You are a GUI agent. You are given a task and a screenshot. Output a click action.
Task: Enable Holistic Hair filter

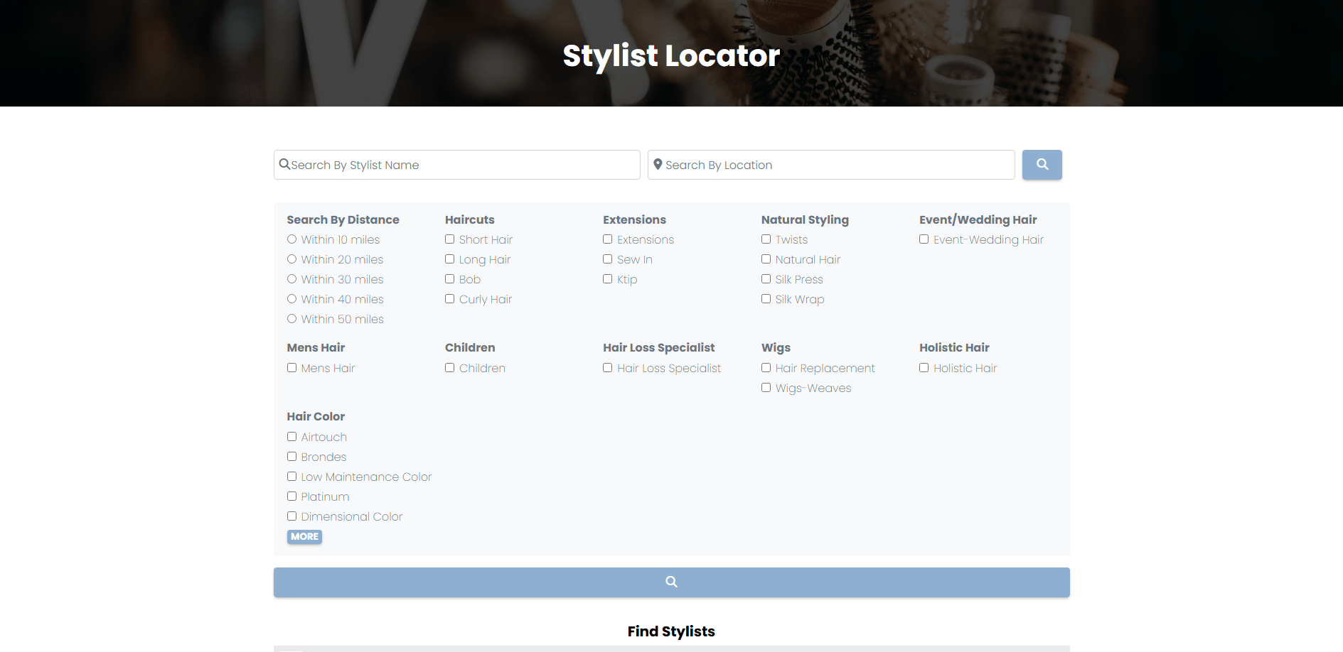click(x=924, y=368)
